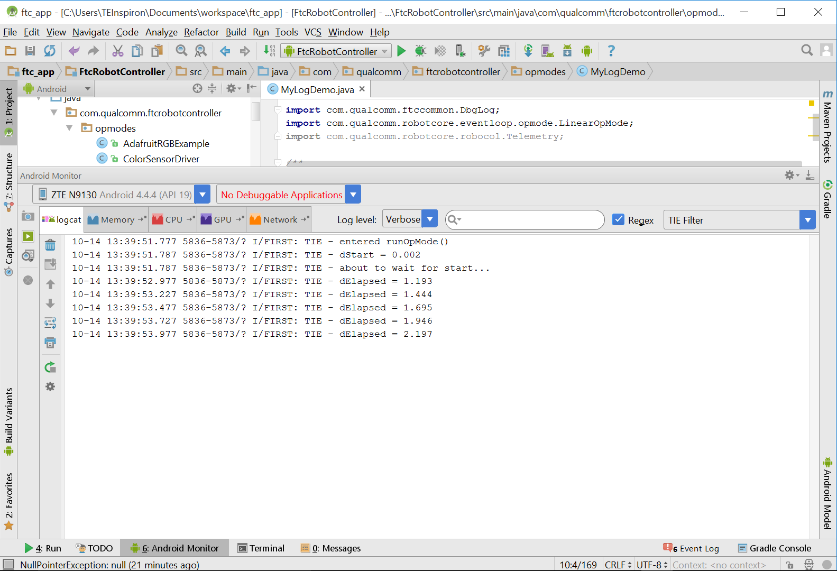
Task: Click the Search Everywhere magnifier icon
Action: click(807, 50)
